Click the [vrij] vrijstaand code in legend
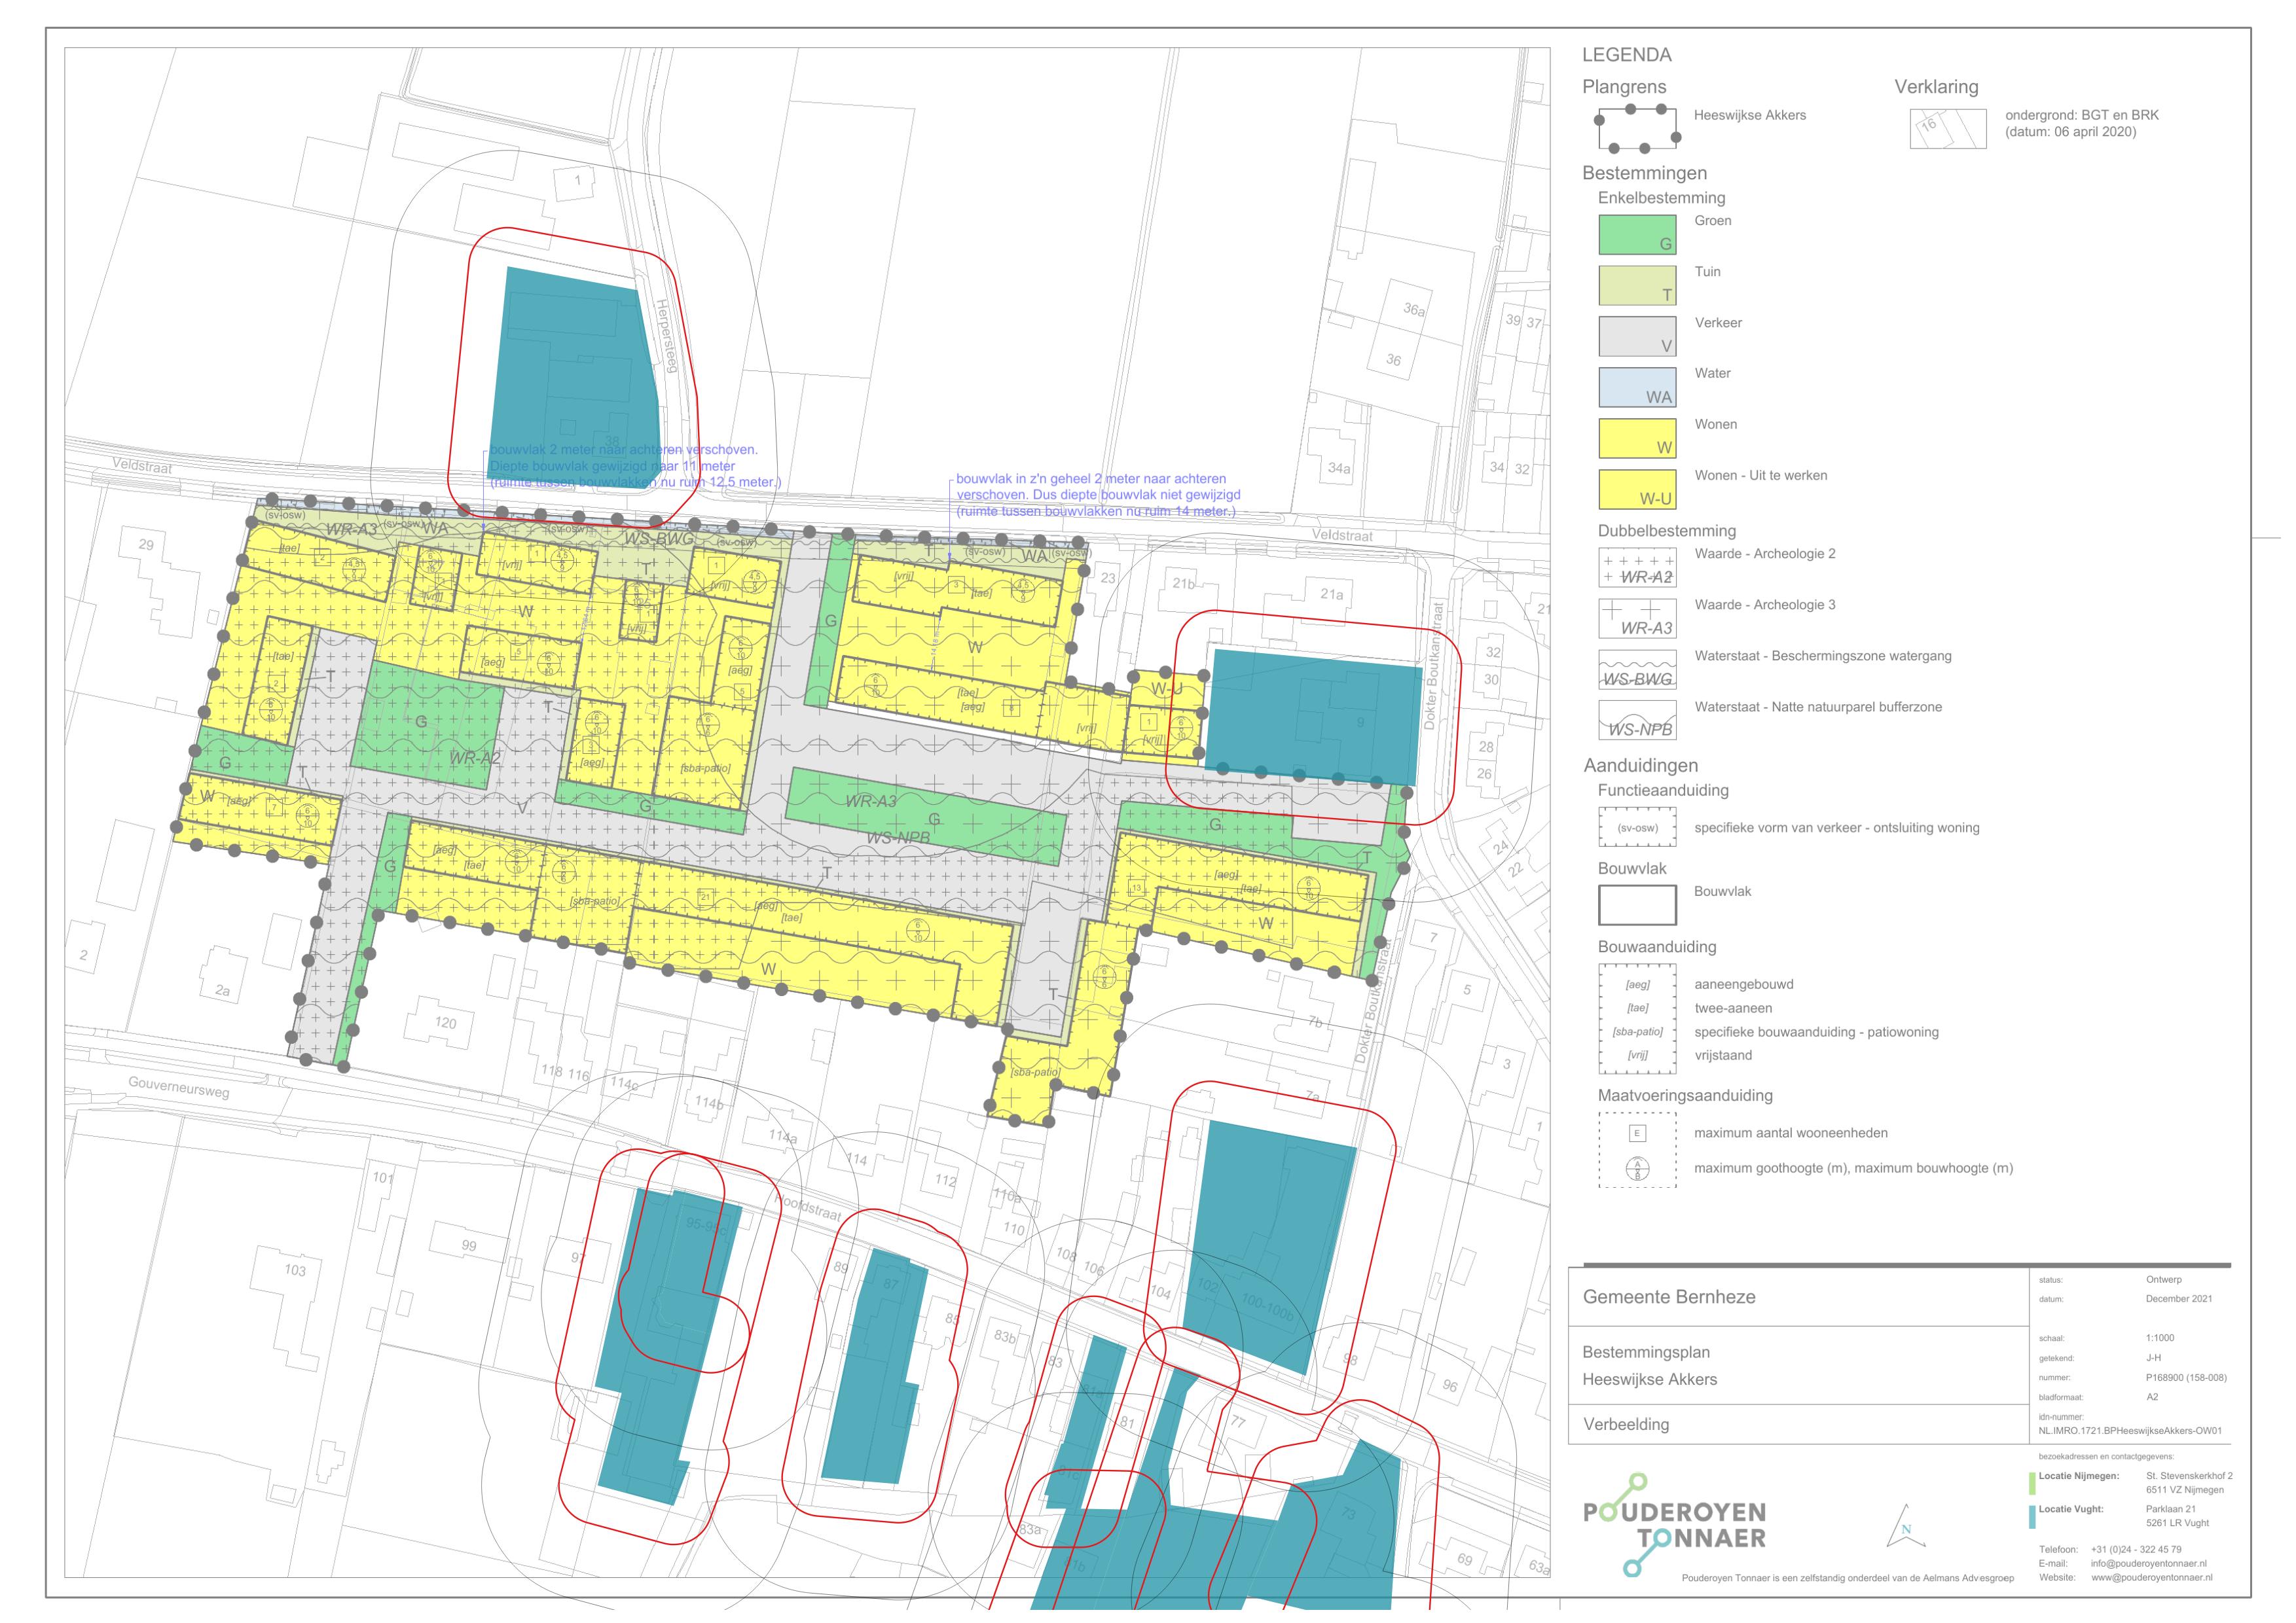 click(x=1637, y=1056)
